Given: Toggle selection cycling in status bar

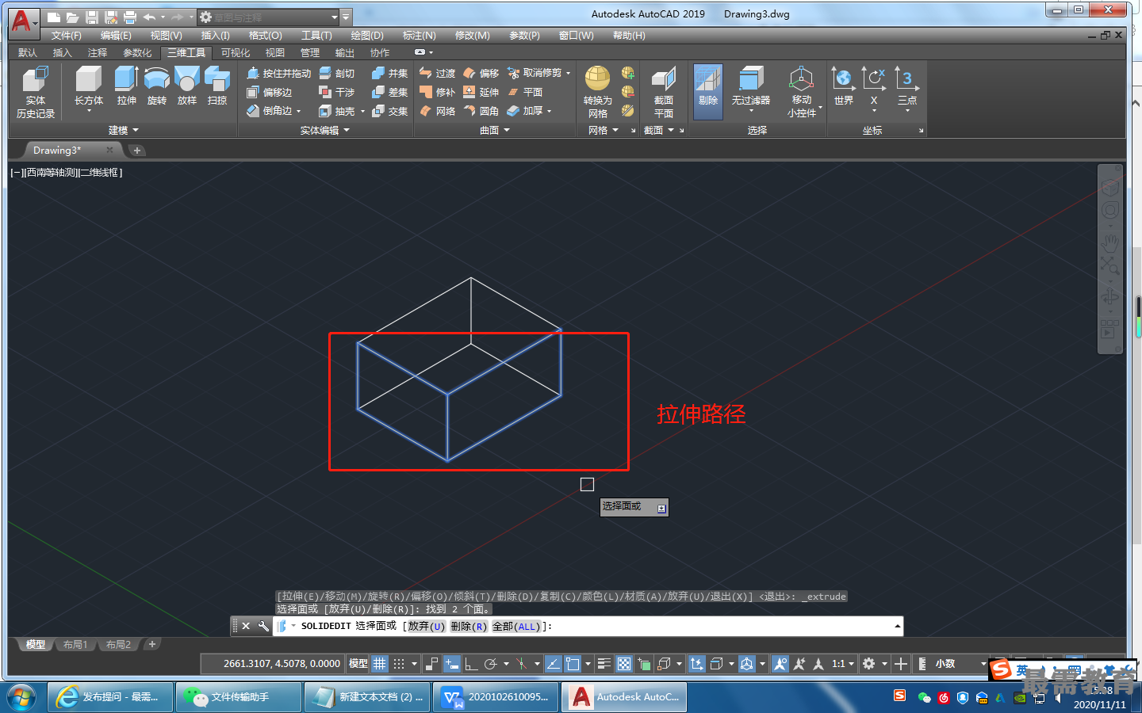Looking at the screenshot, I should pyautogui.click(x=644, y=664).
